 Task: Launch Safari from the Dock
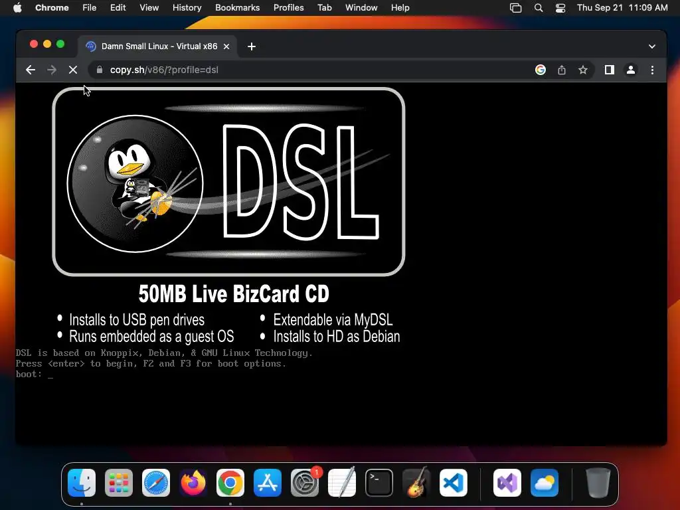coord(155,483)
